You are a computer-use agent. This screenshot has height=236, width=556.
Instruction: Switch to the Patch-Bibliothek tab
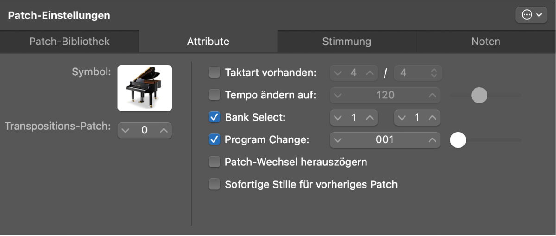(69, 42)
